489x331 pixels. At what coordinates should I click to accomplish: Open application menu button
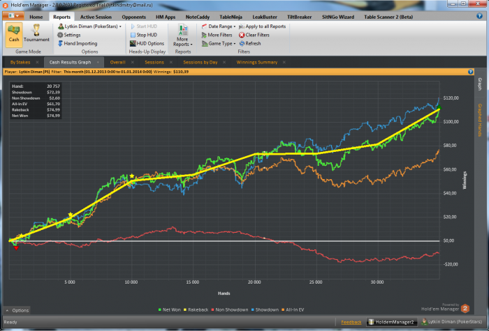[13, 15]
